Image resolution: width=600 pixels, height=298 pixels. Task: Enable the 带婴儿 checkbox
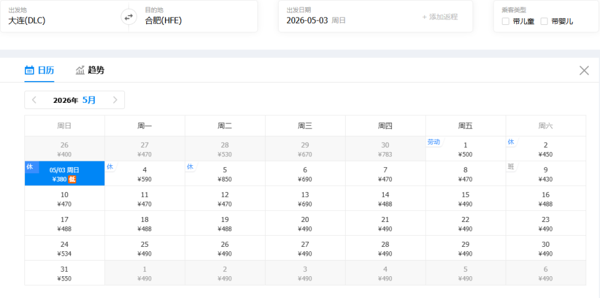click(544, 21)
